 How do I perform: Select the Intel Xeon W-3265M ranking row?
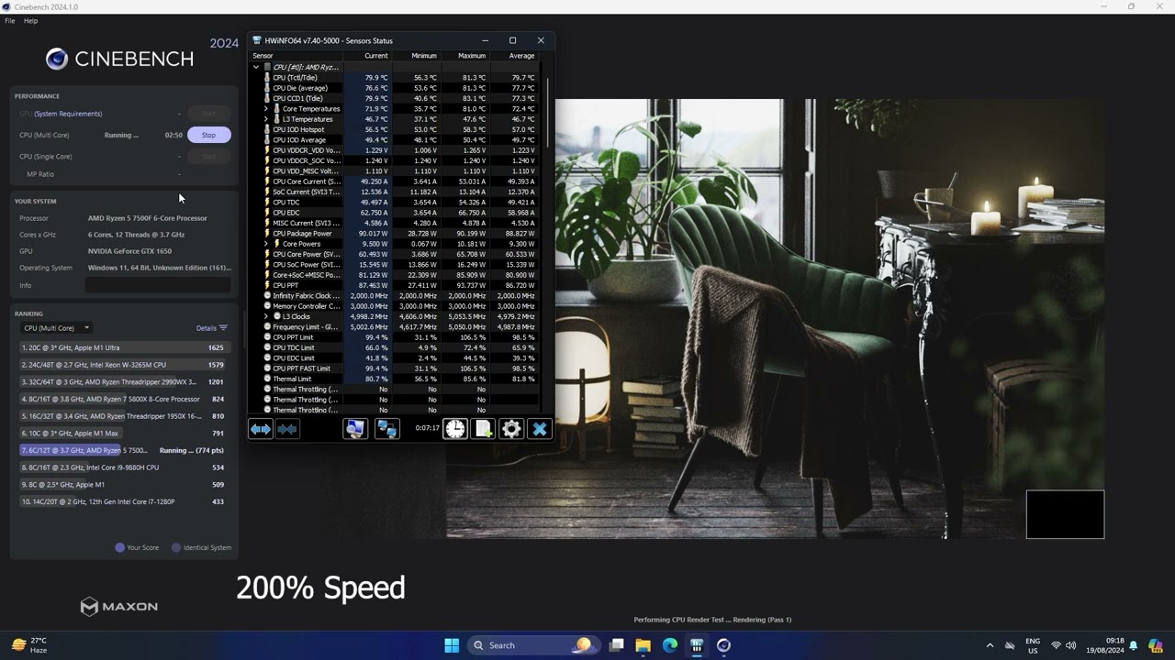[124, 365]
